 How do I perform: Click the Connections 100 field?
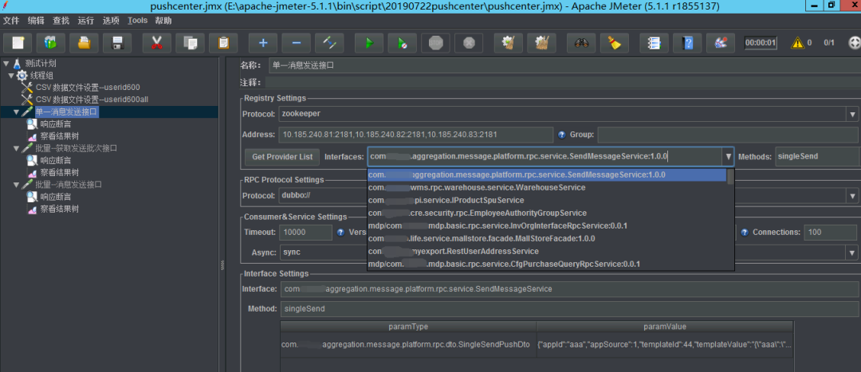pos(831,232)
